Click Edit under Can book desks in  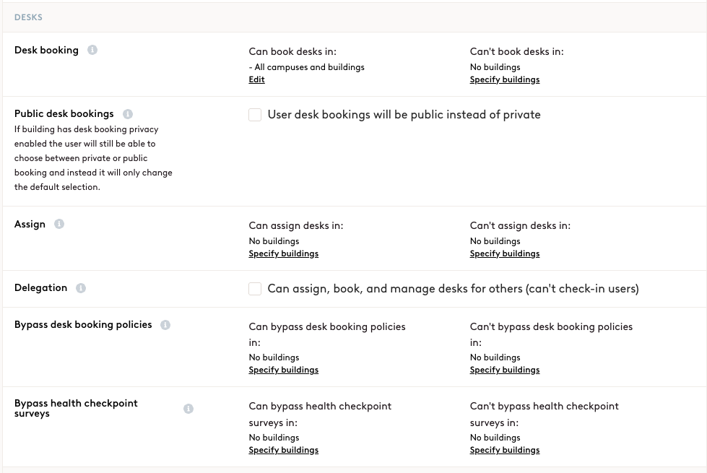(x=256, y=79)
